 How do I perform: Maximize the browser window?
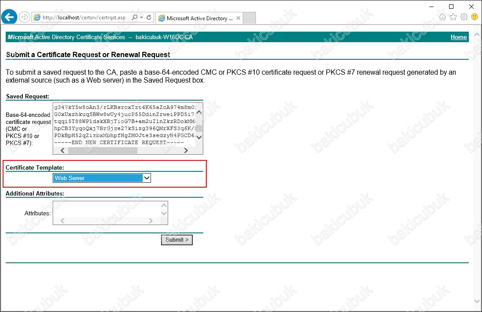(451, 7)
